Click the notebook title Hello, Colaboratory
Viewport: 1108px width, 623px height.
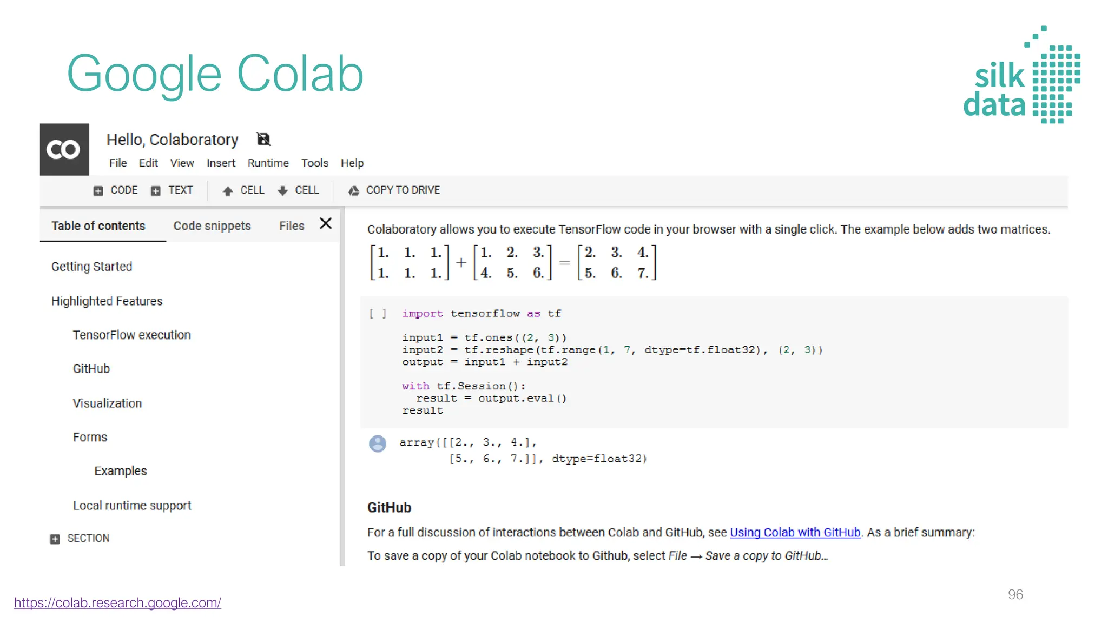tap(173, 140)
